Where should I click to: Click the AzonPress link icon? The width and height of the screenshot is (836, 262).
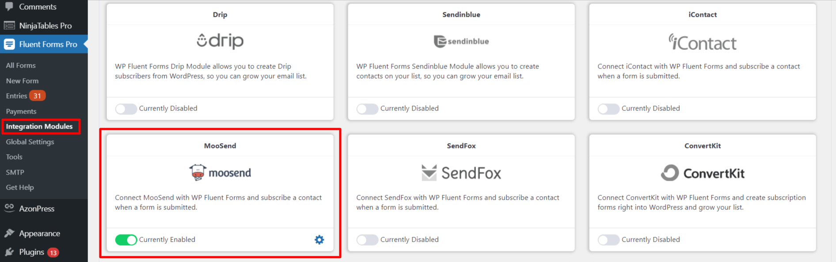(9, 207)
